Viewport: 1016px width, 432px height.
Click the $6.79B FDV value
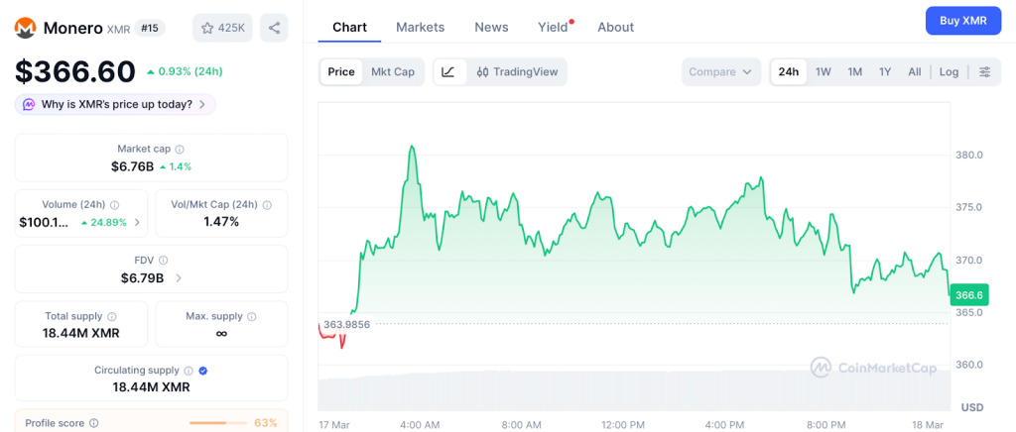coord(142,278)
